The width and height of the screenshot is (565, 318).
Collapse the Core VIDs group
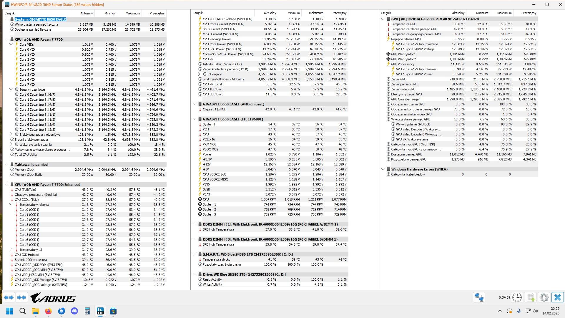click(x=11, y=44)
